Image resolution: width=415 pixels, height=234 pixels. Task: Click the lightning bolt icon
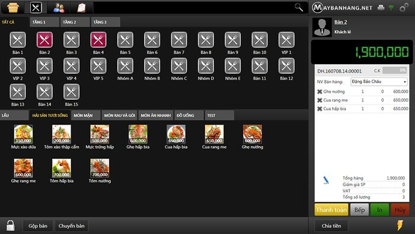tap(400, 225)
